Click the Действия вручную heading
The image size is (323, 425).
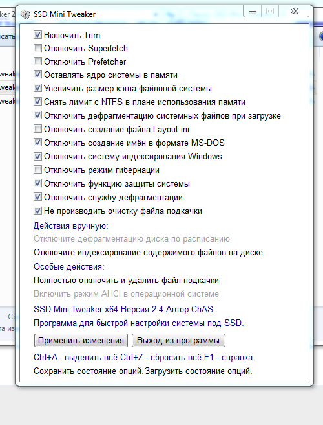pos(71,225)
